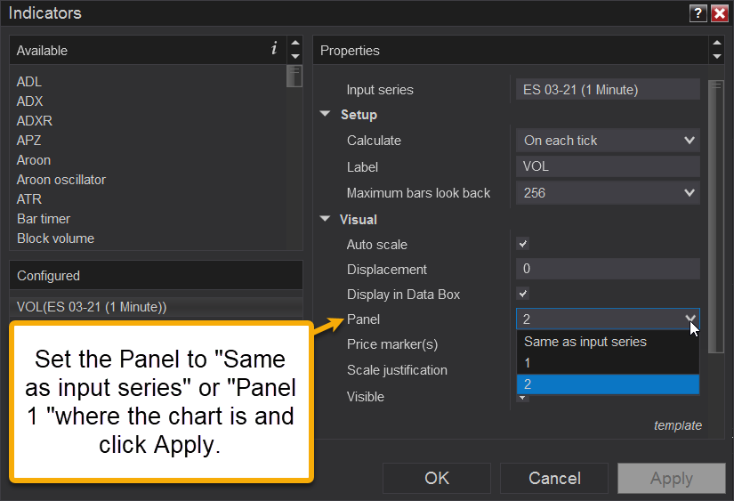Click the template link
The height and width of the screenshot is (501, 734).
pos(677,425)
